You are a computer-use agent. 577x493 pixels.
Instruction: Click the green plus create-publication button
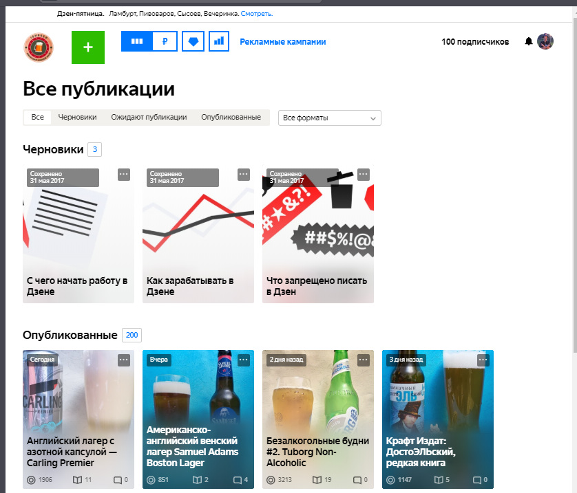pos(88,47)
